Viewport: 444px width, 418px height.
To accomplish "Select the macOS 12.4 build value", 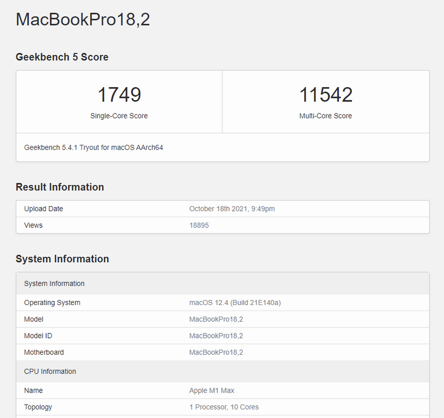I will coord(235,302).
